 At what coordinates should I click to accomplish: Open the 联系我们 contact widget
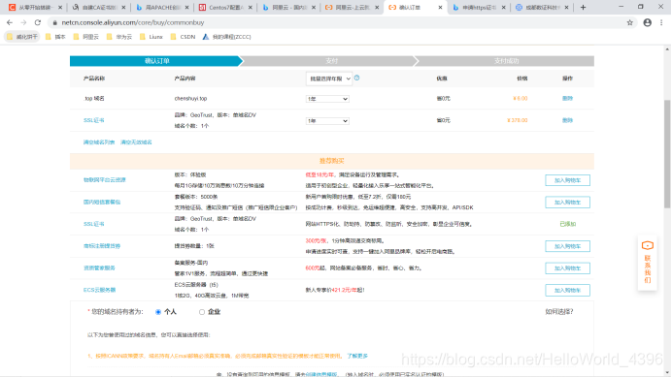(647, 263)
